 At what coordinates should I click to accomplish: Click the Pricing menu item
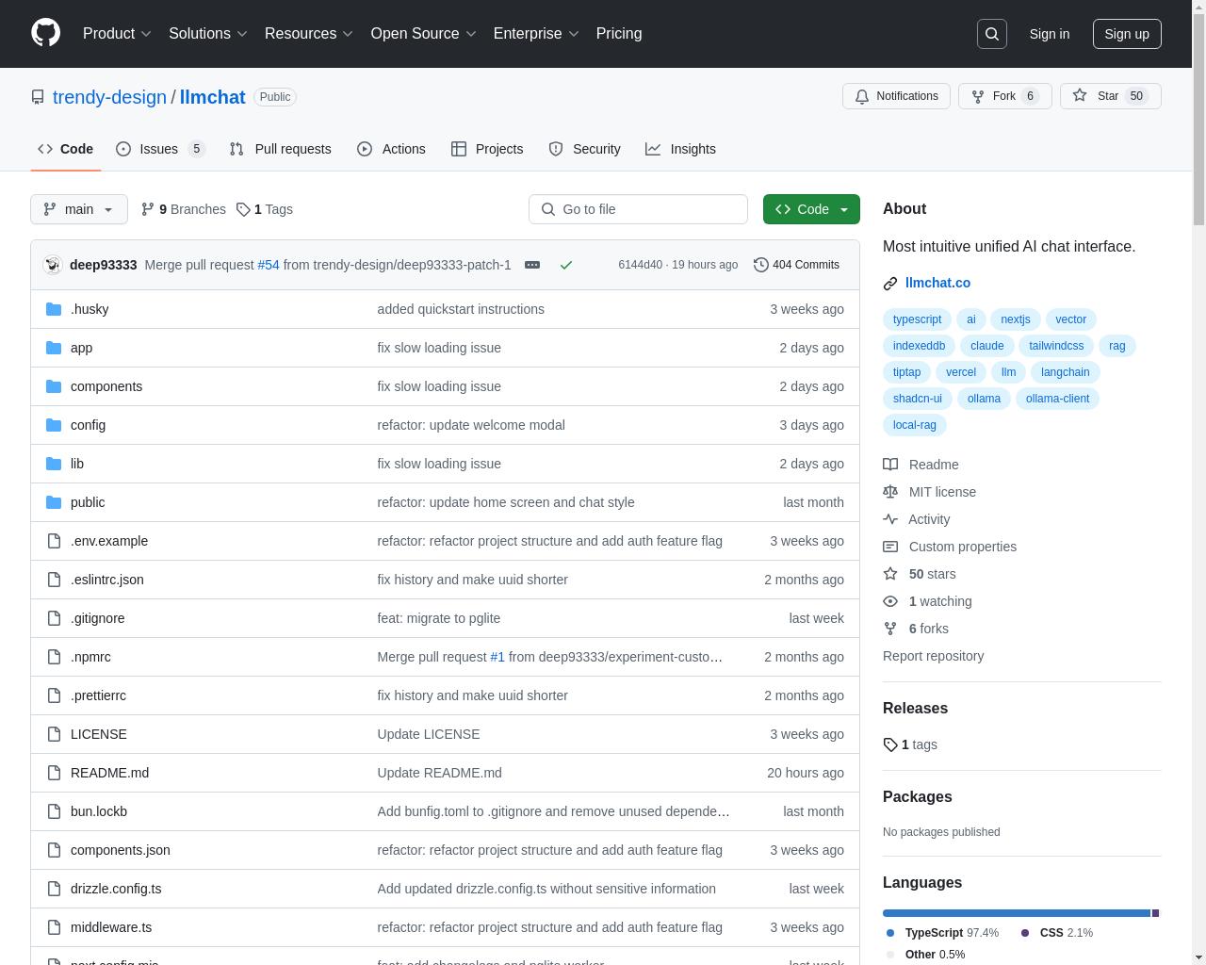pyautogui.click(x=619, y=34)
